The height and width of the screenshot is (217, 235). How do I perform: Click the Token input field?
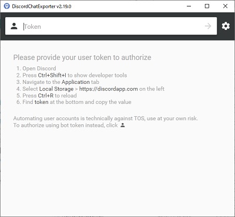click(112, 26)
